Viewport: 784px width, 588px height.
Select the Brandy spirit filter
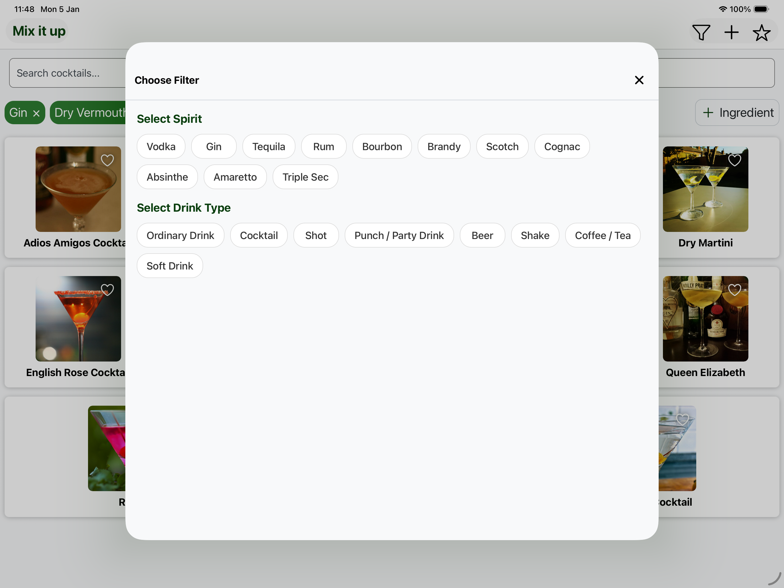[x=444, y=146]
